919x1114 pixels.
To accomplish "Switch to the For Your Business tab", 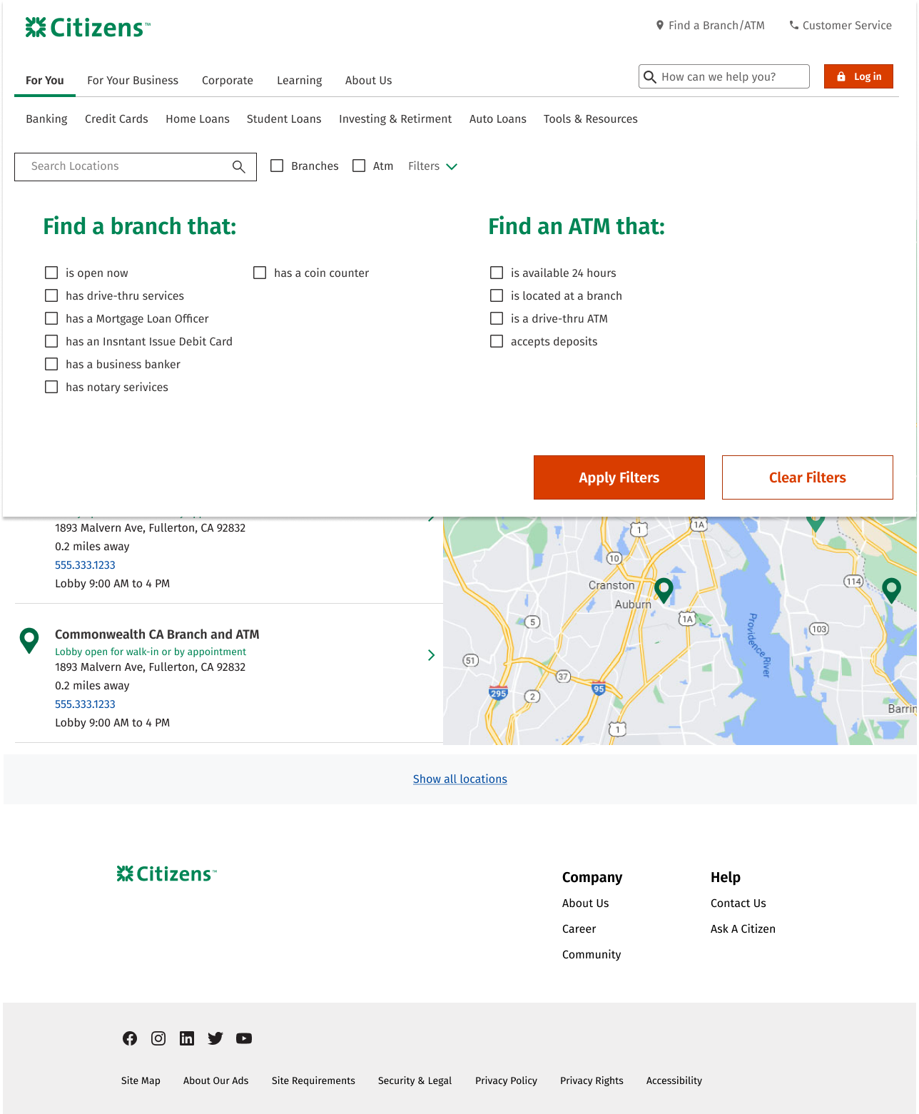I will 133,81.
